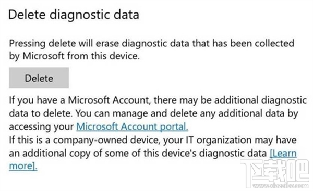The width and height of the screenshot is (313, 191).
Task: Click 'If you have a Microsoft Account' text
Action: coord(79,100)
